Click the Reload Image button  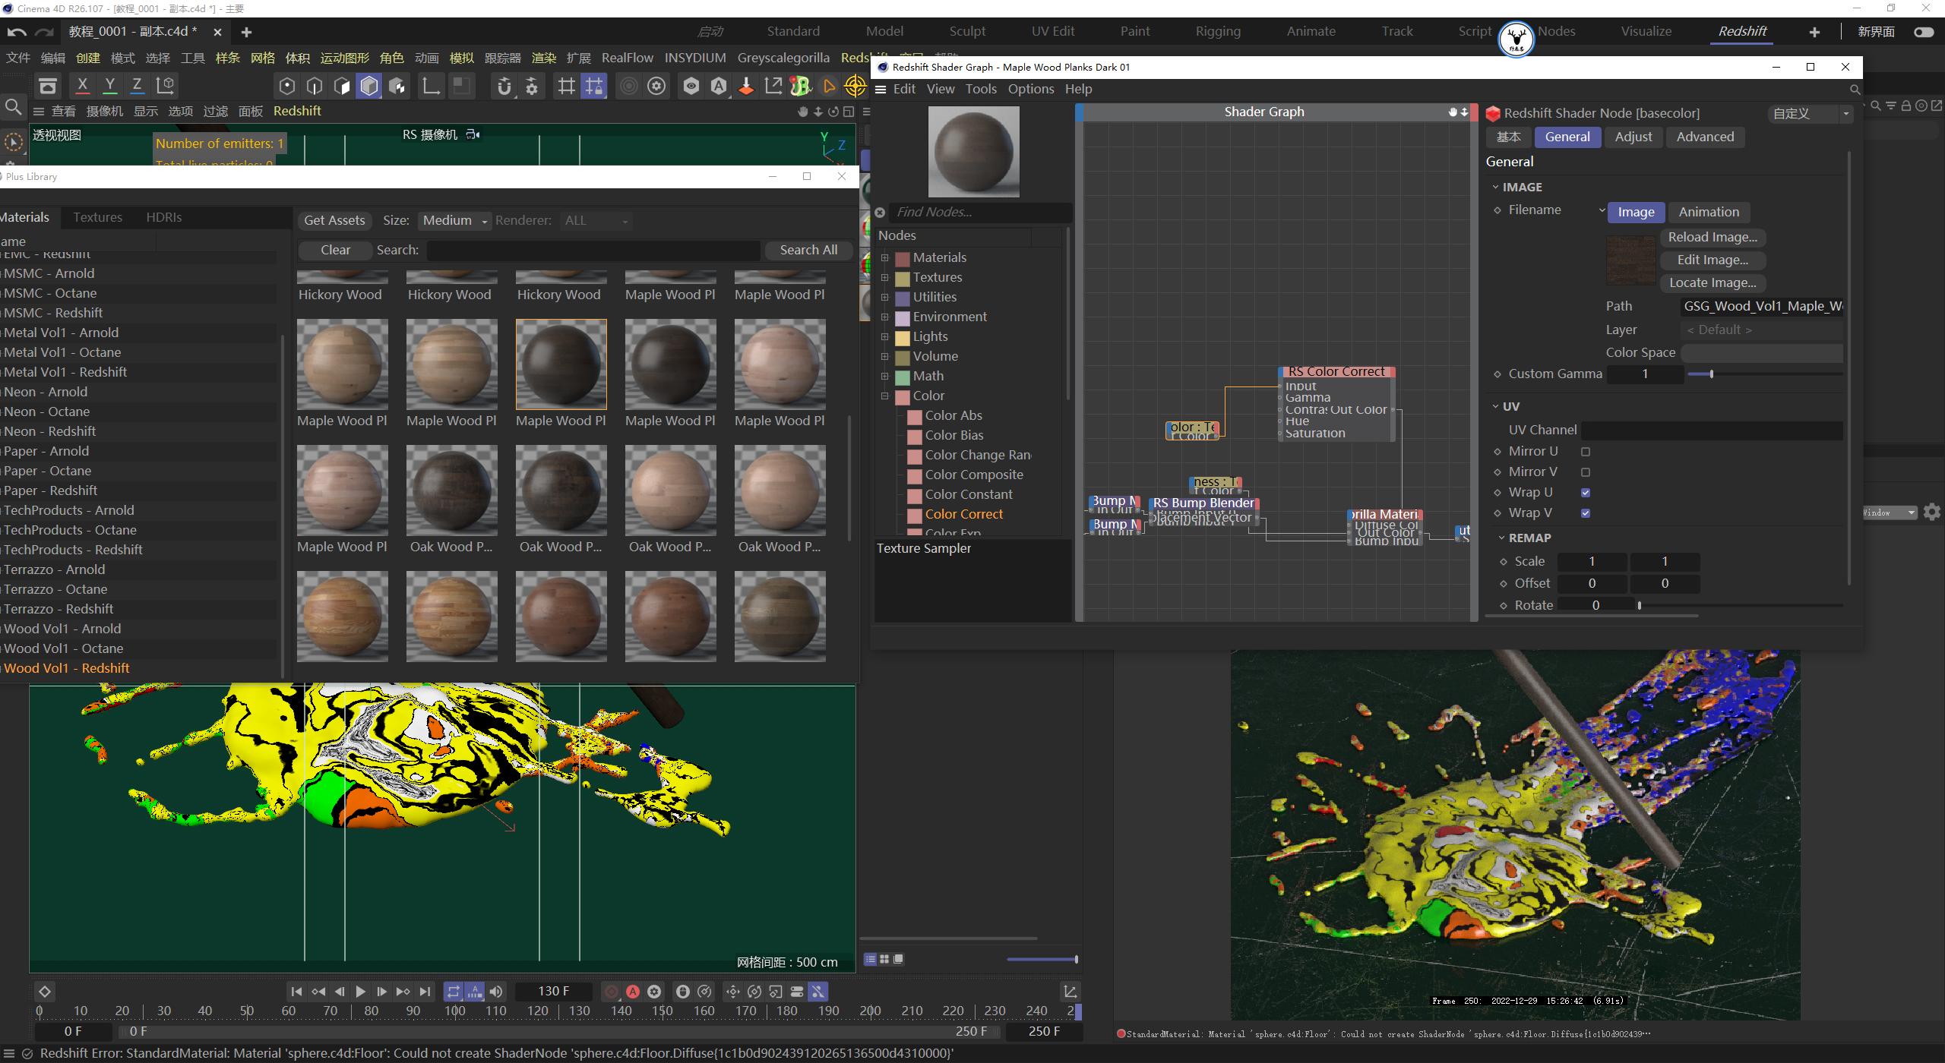click(x=1713, y=237)
